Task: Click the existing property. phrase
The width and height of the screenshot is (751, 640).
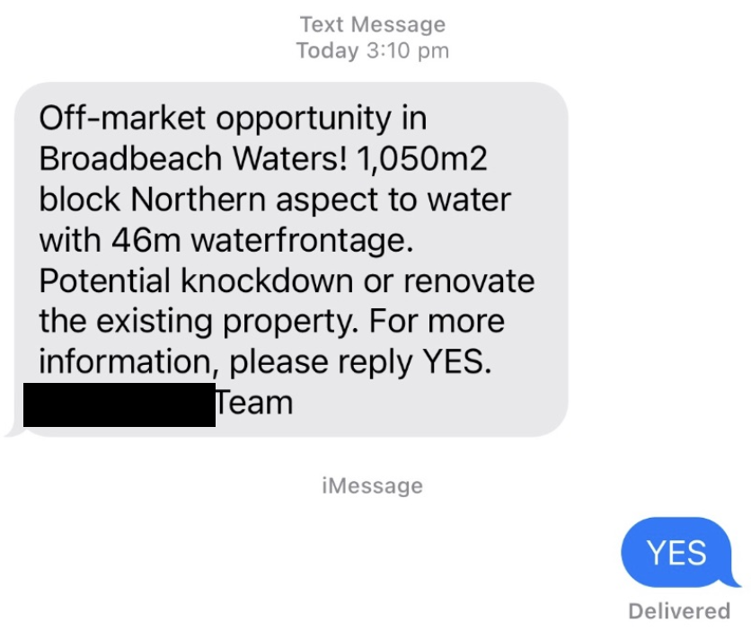Action: pos(227,321)
